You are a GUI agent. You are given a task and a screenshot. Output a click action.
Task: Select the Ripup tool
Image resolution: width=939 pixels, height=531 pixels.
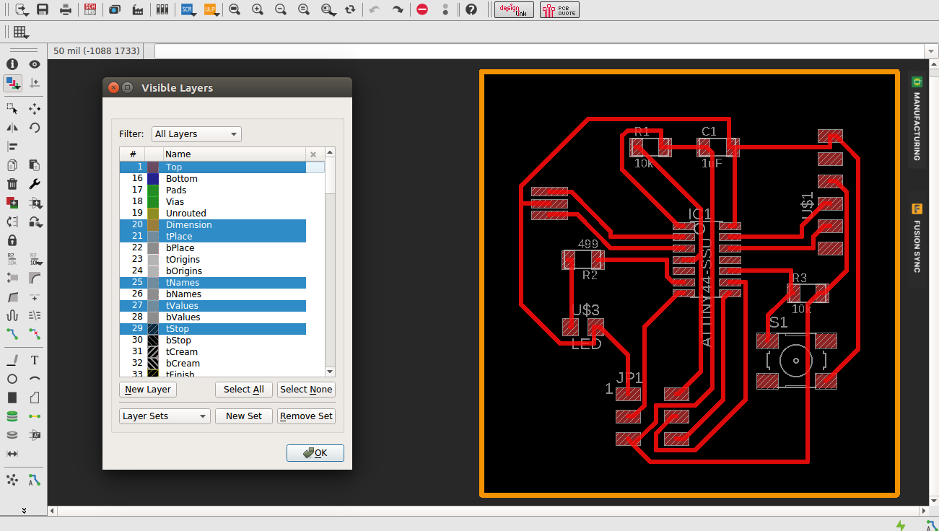[x=35, y=333]
